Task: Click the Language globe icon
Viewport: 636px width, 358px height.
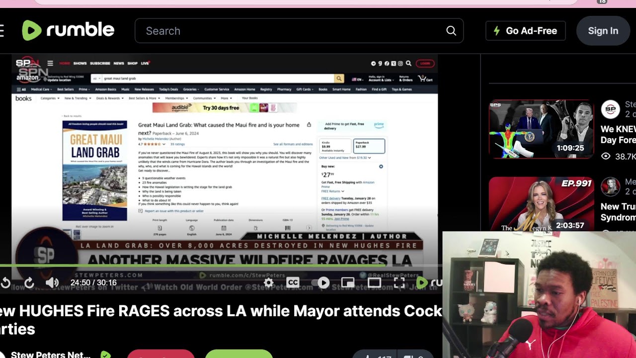Action: (192, 228)
